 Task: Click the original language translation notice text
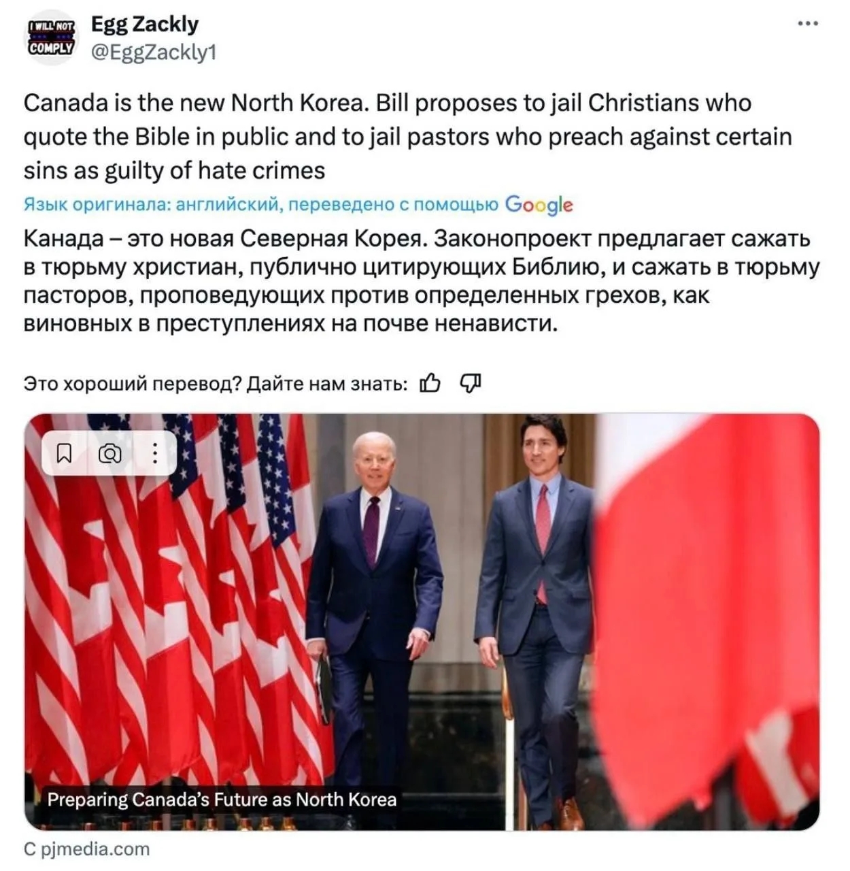(261, 204)
